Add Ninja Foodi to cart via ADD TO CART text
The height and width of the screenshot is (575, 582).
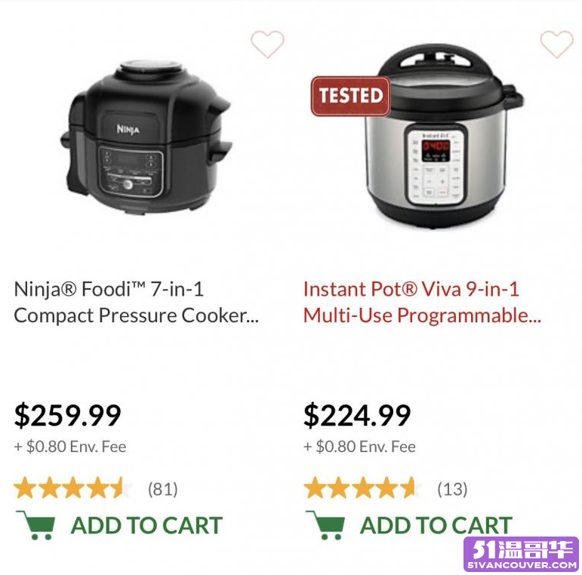tap(146, 526)
